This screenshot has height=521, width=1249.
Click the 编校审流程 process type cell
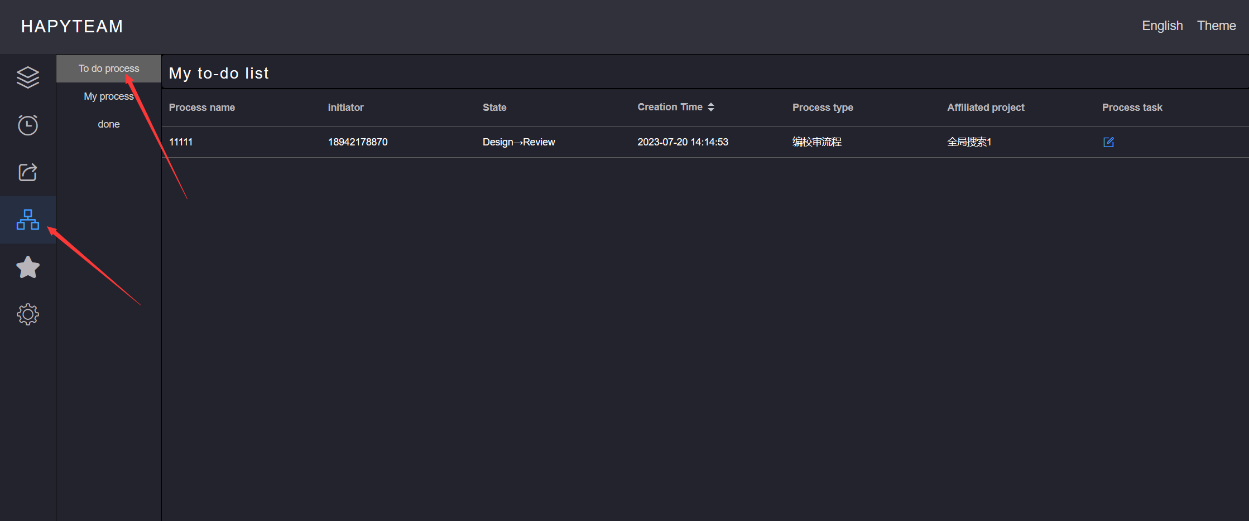tap(816, 142)
